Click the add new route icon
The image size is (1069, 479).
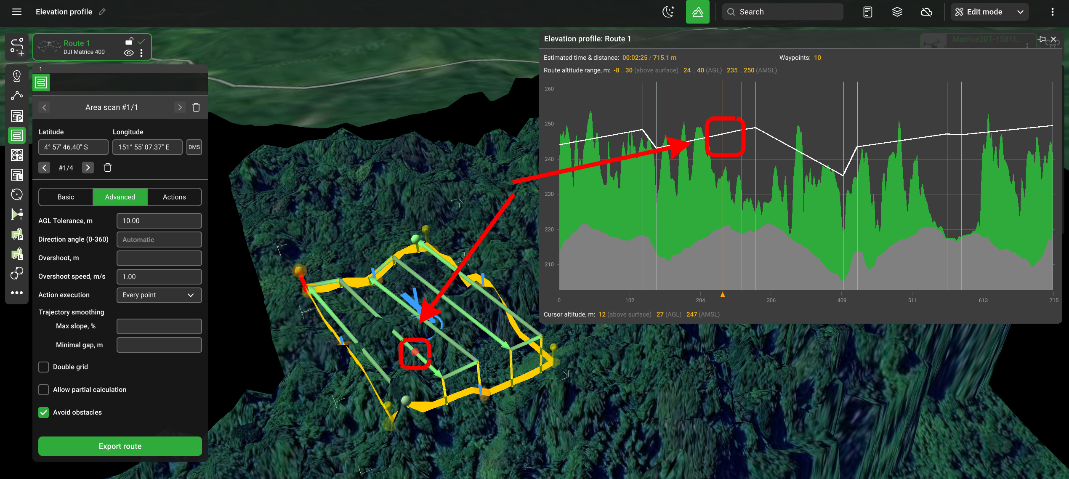coord(17,47)
